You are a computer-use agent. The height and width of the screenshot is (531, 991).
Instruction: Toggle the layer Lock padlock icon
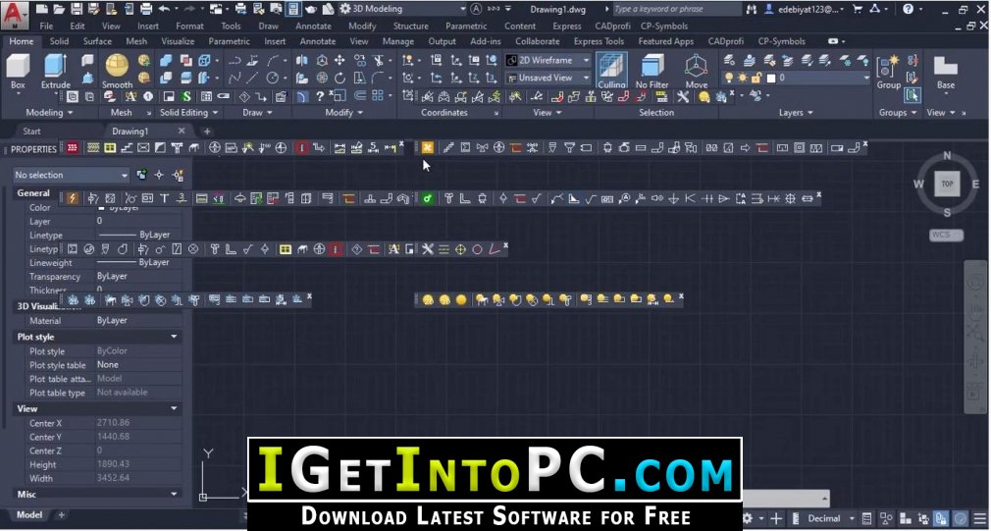click(x=756, y=78)
